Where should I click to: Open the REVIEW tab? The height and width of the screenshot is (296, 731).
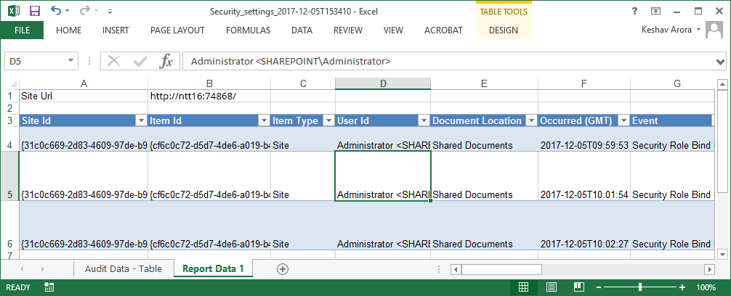pos(348,30)
